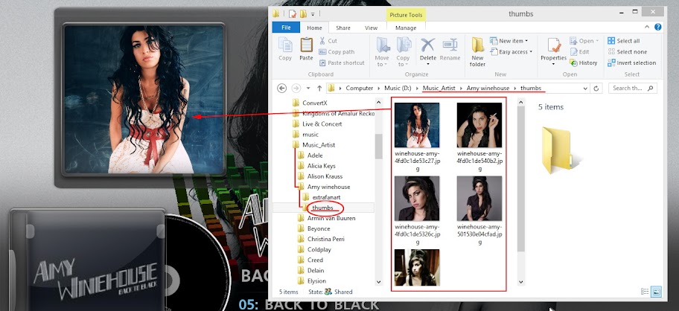Click the Select none button
This screenshot has width=679, height=311.
click(626, 52)
